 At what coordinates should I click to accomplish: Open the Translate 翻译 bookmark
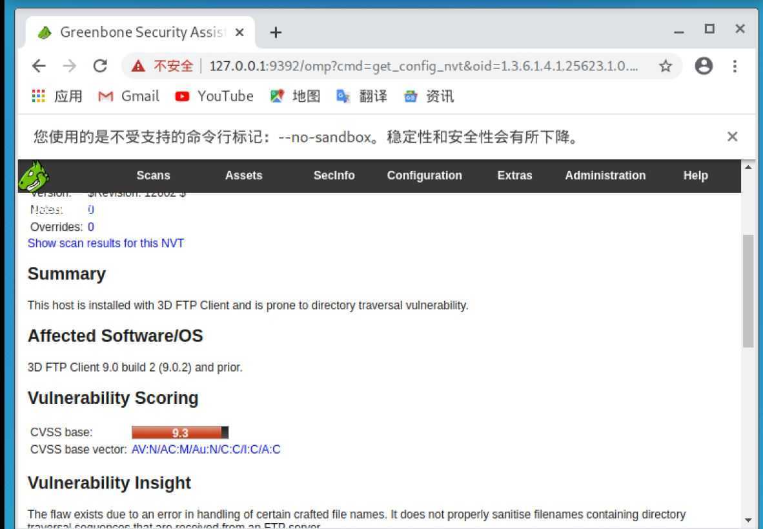pos(362,96)
